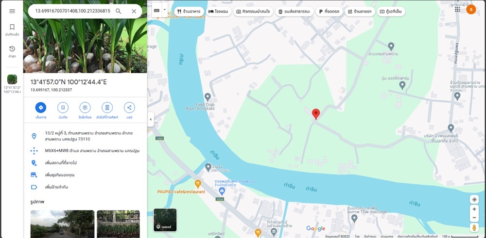Screen dimensions: 486x238
Task: Select the PAUPAO cafe&restaurant marker
Action: (198, 184)
